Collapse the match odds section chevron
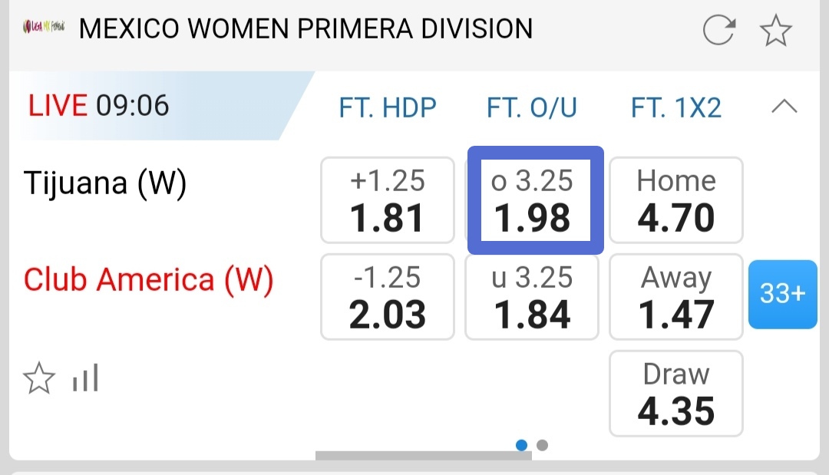829x475 pixels. (784, 107)
